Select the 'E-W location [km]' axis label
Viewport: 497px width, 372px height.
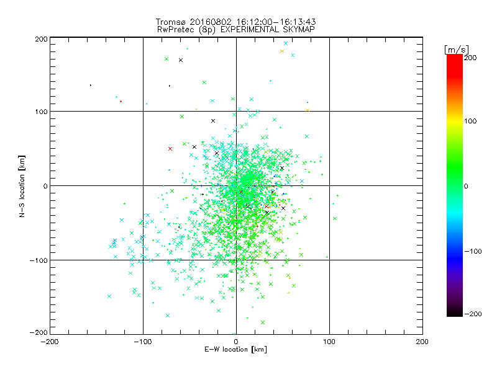tap(235, 349)
